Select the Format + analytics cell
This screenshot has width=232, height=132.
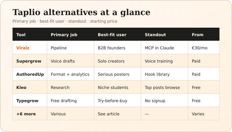(71, 74)
